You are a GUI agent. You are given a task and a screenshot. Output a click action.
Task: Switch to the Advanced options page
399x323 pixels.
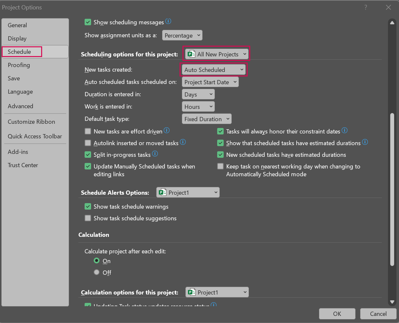[x=20, y=106]
